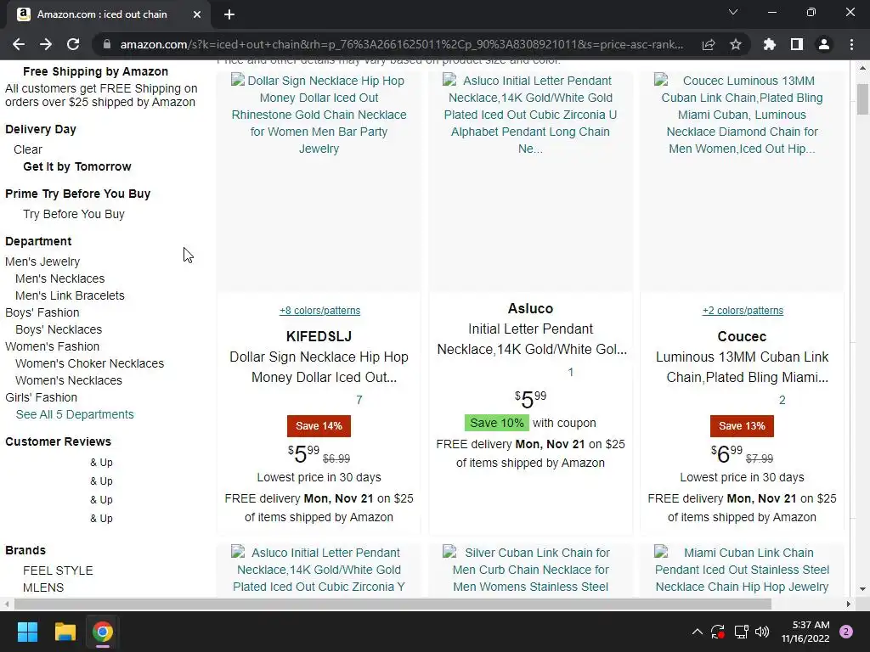Go back to the previous page

pyautogui.click(x=19, y=44)
